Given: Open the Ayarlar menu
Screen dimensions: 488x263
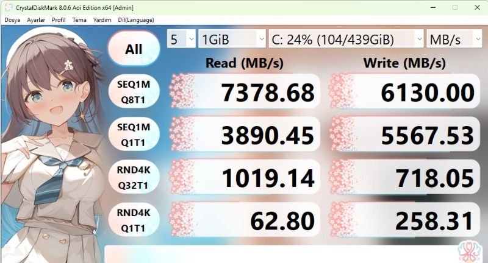Looking at the screenshot, I should pos(36,20).
